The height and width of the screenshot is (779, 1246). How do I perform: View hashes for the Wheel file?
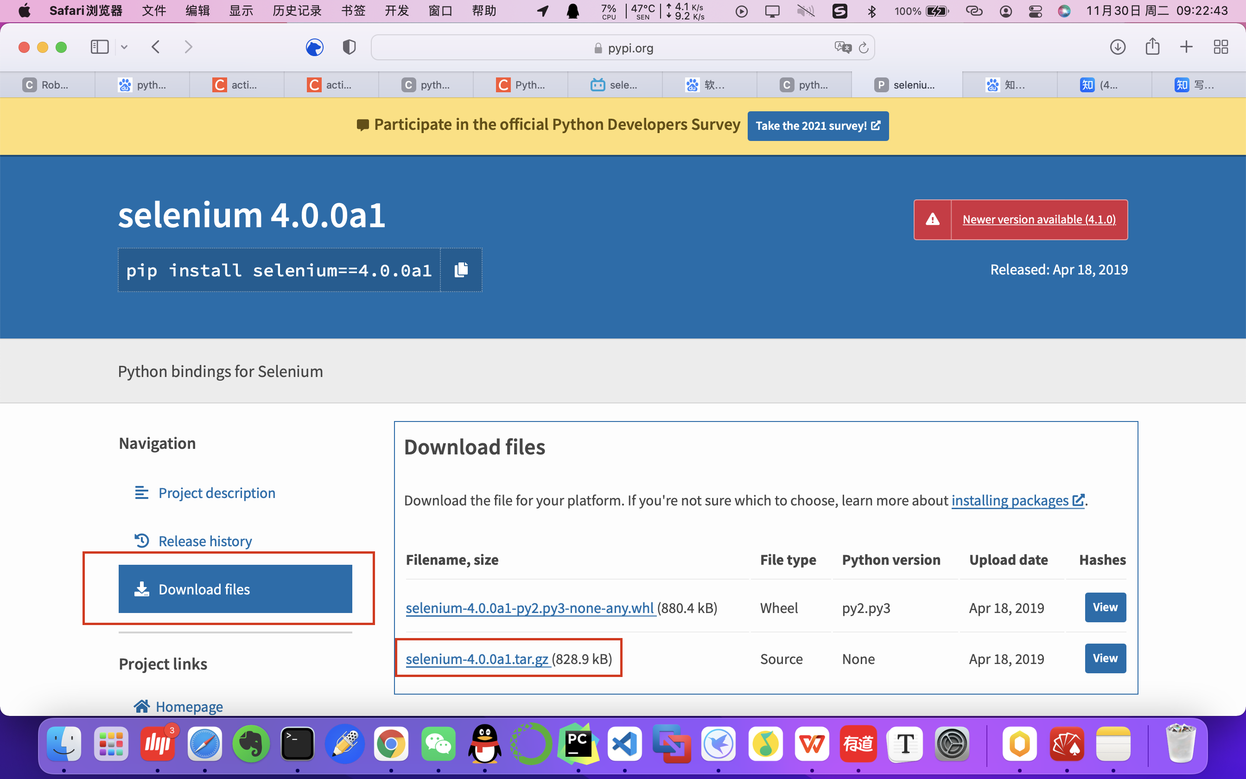pyautogui.click(x=1105, y=607)
